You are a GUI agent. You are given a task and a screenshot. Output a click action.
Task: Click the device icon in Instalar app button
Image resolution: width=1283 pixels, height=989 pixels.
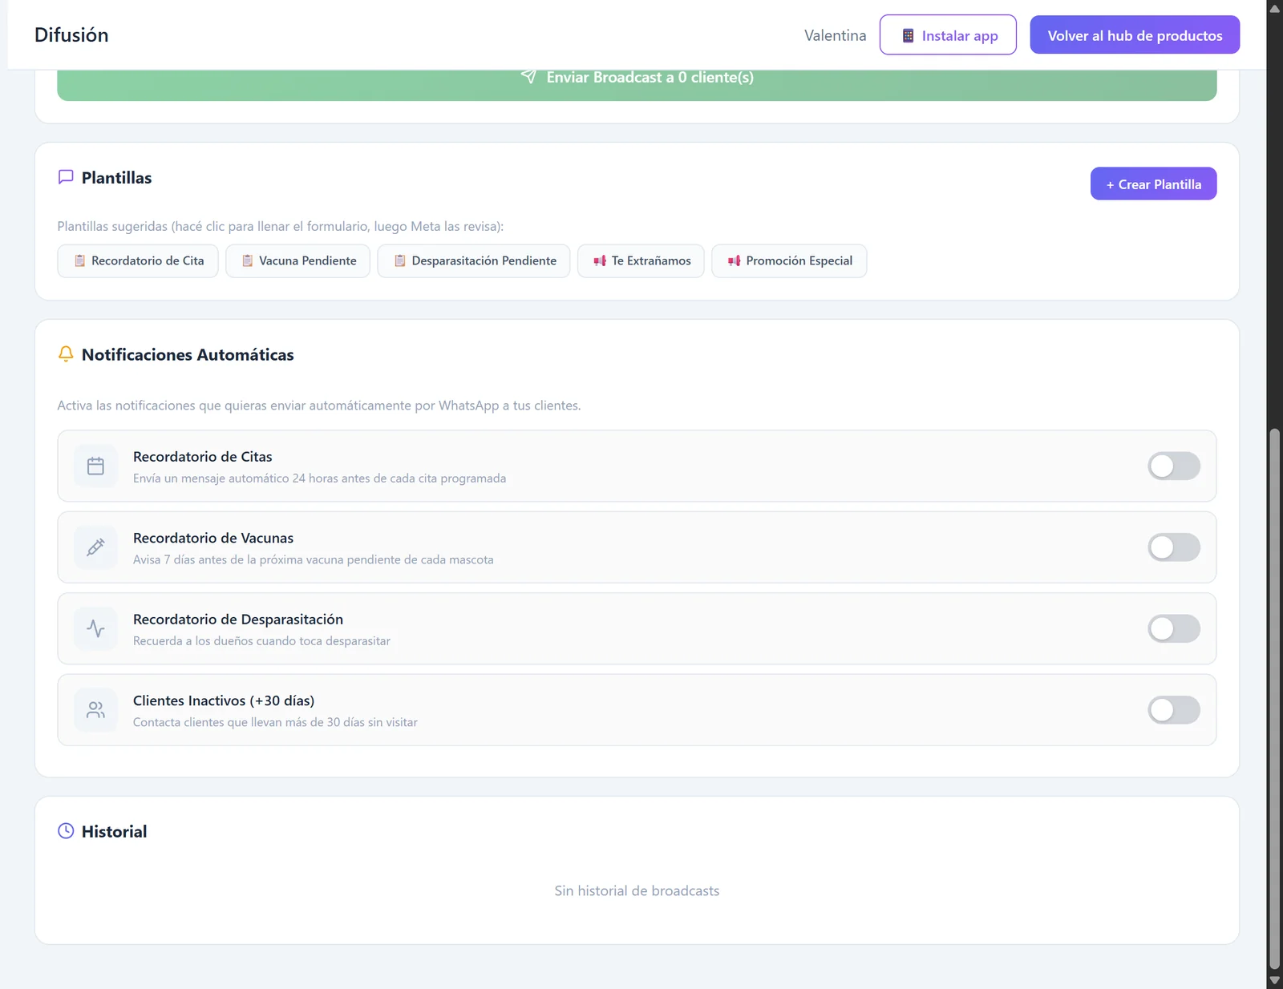coord(909,35)
